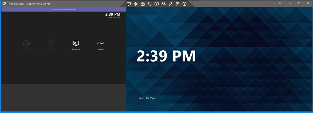This screenshot has height=113, width=313.
Task: Click the More label
Action: pyautogui.click(x=101, y=49)
